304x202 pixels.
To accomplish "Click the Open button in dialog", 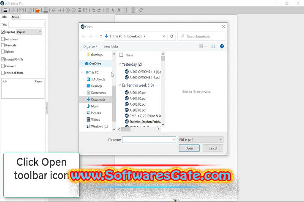I will (189, 148).
